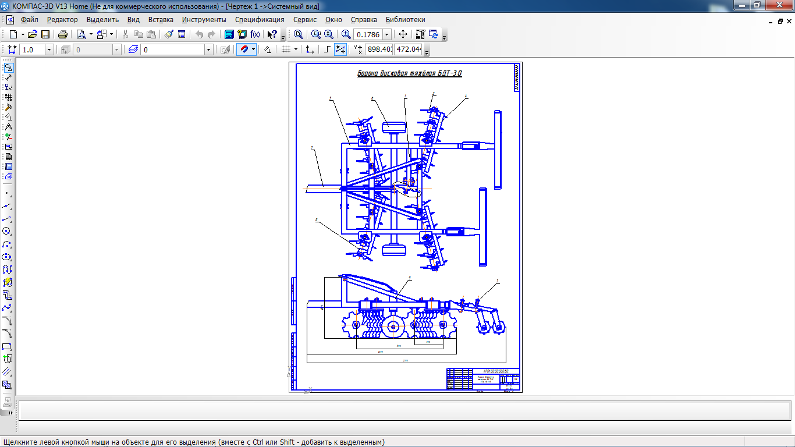Open the Файл menu

[29, 20]
